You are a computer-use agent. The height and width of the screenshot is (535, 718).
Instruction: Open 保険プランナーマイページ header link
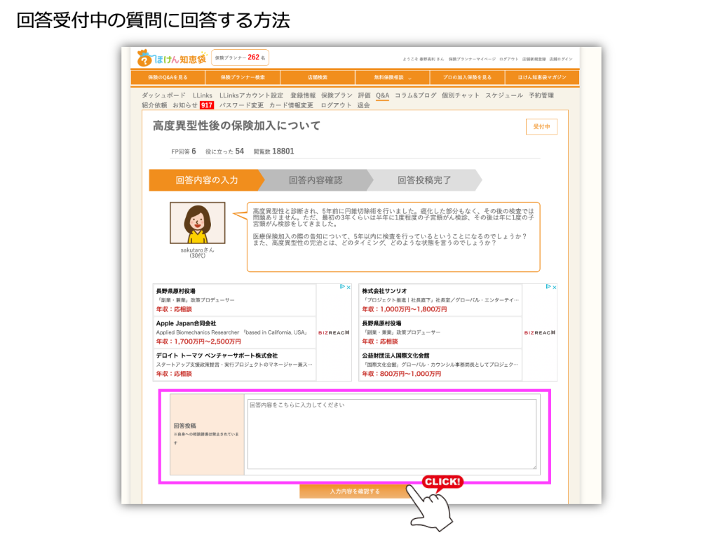coord(472,59)
